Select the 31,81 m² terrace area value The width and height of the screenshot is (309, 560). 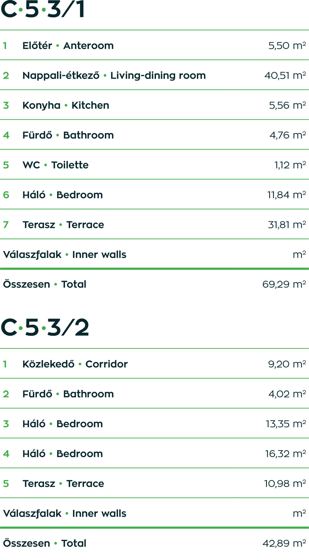[x=287, y=225]
